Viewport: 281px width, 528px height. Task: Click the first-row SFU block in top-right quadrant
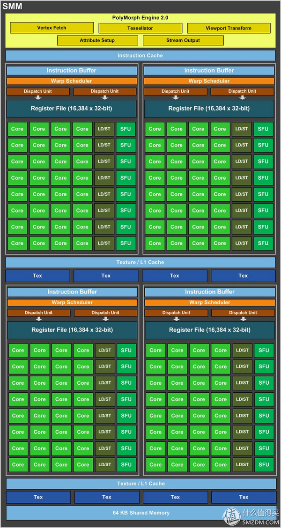(263, 129)
